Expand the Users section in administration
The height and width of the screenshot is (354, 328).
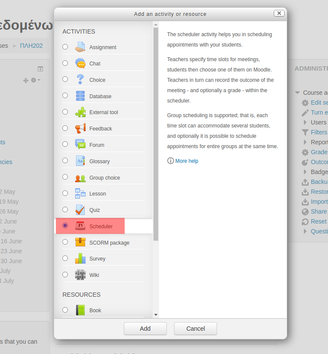(x=305, y=122)
